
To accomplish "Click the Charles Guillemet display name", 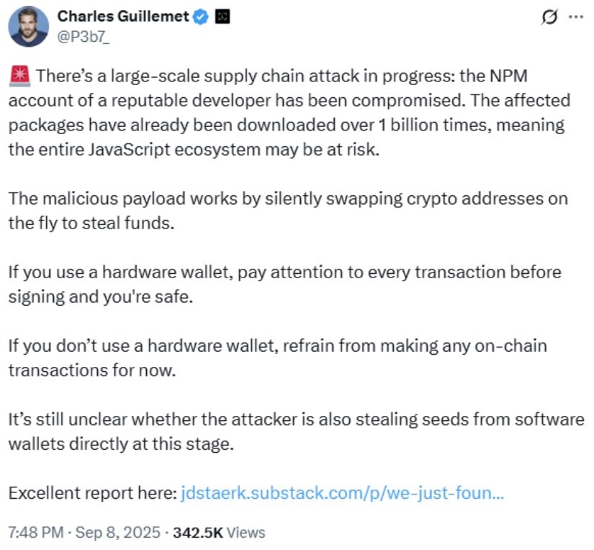I will (123, 17).
